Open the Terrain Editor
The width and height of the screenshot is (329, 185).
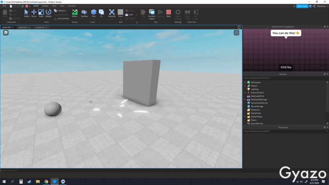(75, 13)
